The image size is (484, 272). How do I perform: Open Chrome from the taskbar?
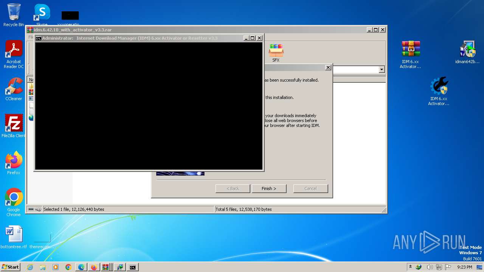coord(68,267)
